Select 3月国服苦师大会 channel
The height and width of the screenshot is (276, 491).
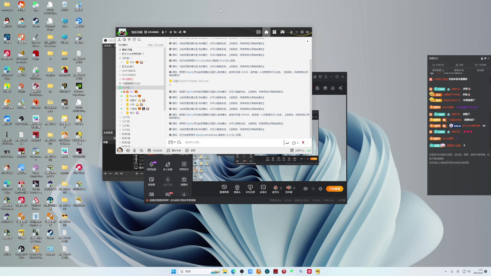[131, 83]
